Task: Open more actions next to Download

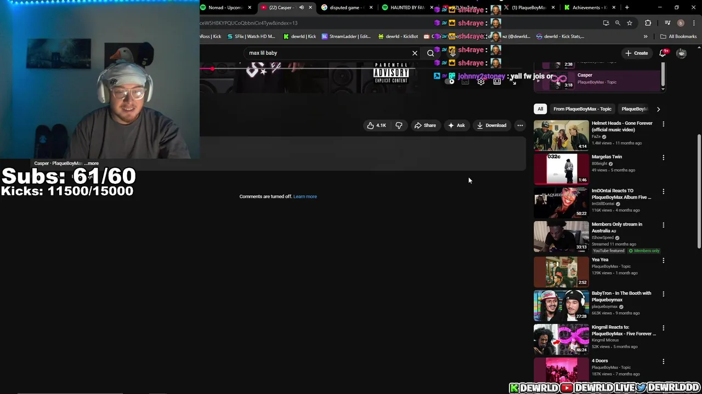Action: [x=520, y=125]
